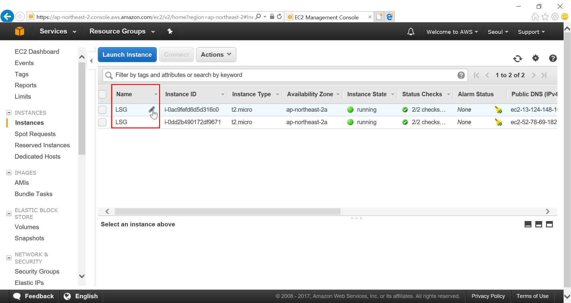Click the search filter help icon

461,75
